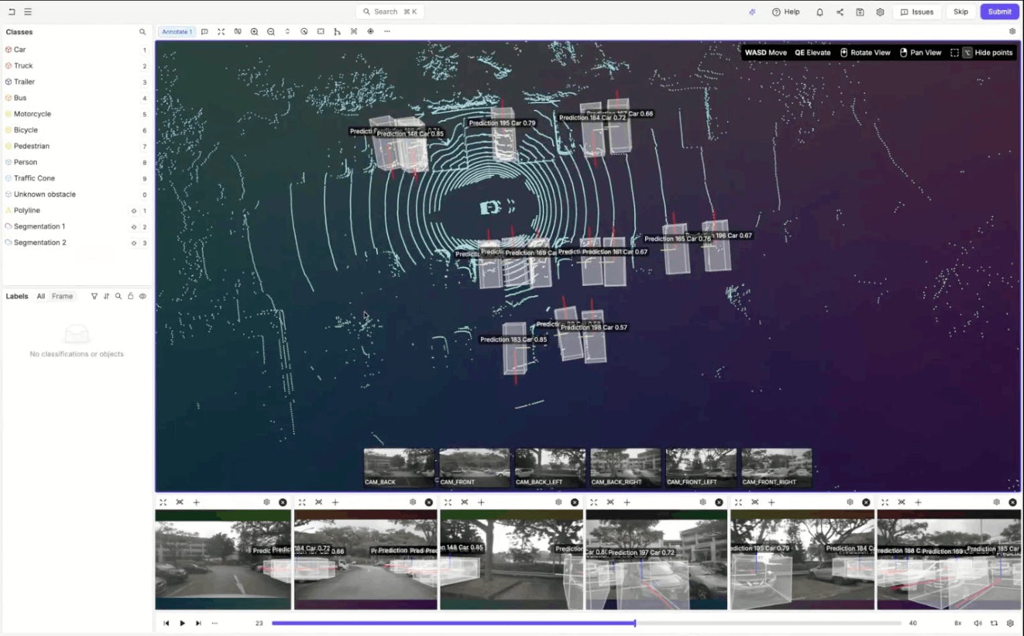The image size is (1024, 636).
Task: Click the Submit button
Action: point(999,11)
